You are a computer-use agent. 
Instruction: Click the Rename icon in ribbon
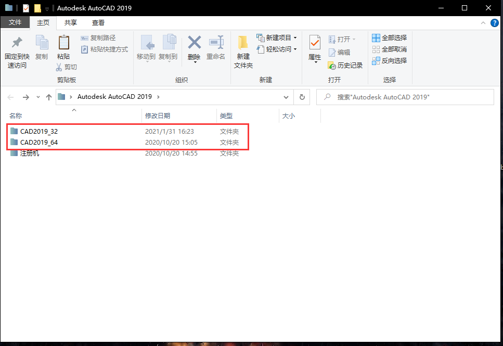click(x=216, y=43)
